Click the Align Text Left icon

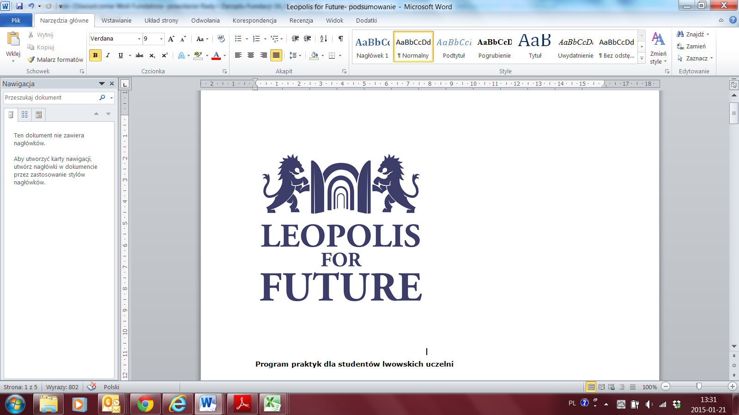point(238,55)
